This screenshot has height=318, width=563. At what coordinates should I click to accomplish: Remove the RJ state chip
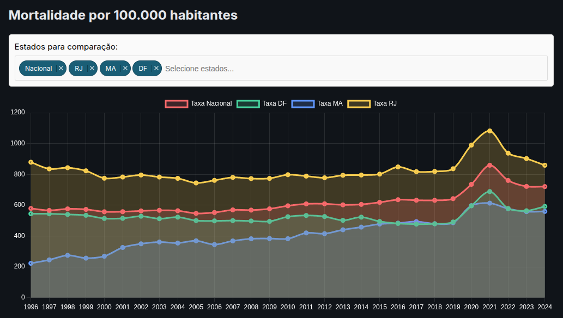pos(92,69)
